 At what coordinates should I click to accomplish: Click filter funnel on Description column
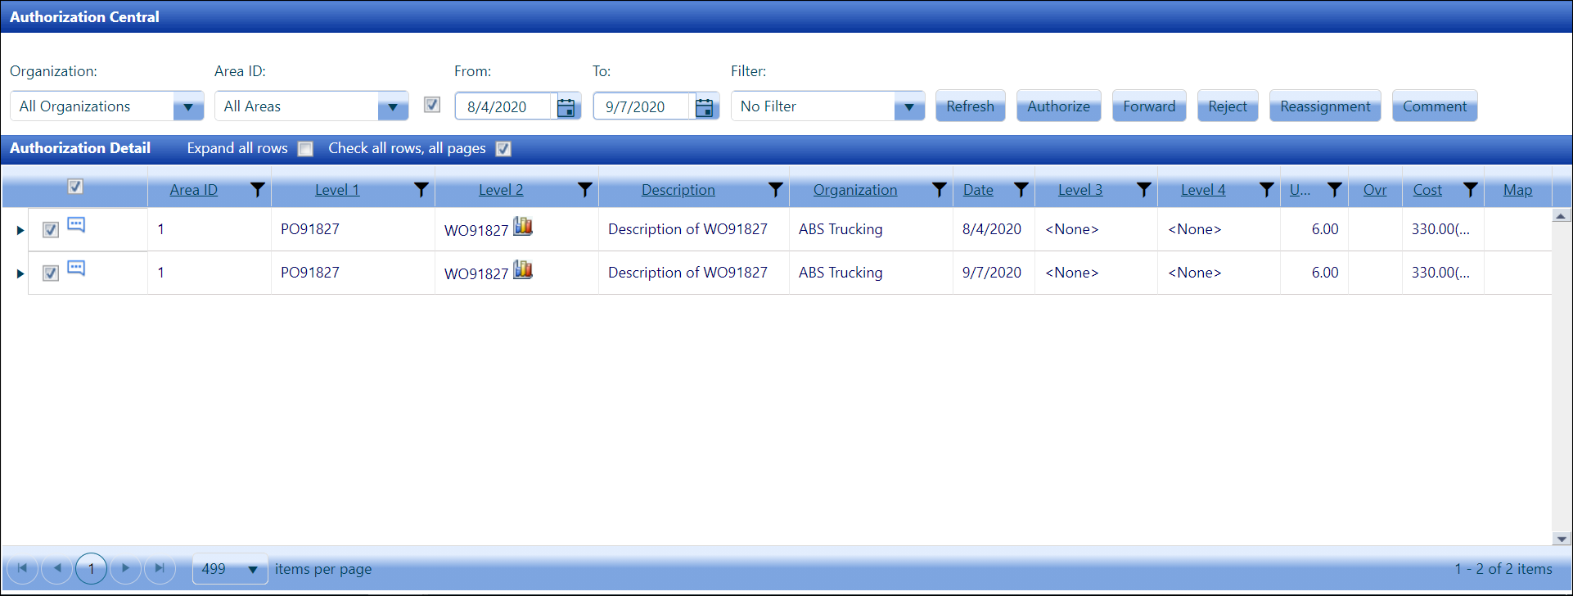point(775,190)
